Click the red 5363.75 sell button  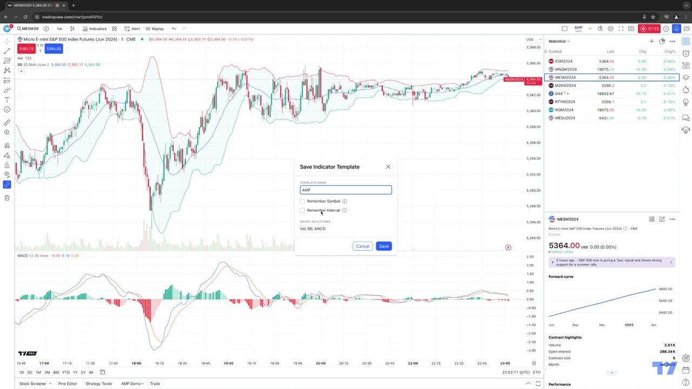point(26,49)
